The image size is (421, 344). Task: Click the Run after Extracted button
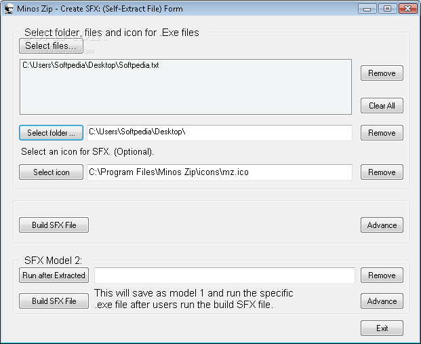click(x=54, y=275)
